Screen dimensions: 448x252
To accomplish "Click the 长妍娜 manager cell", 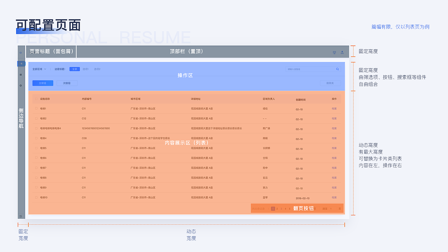I will [x=266, y=148].
